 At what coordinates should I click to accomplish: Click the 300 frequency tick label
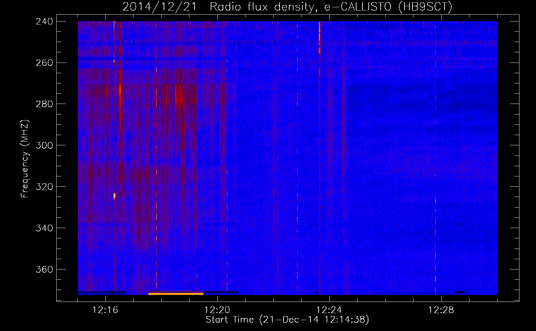(x=44, y=146)
